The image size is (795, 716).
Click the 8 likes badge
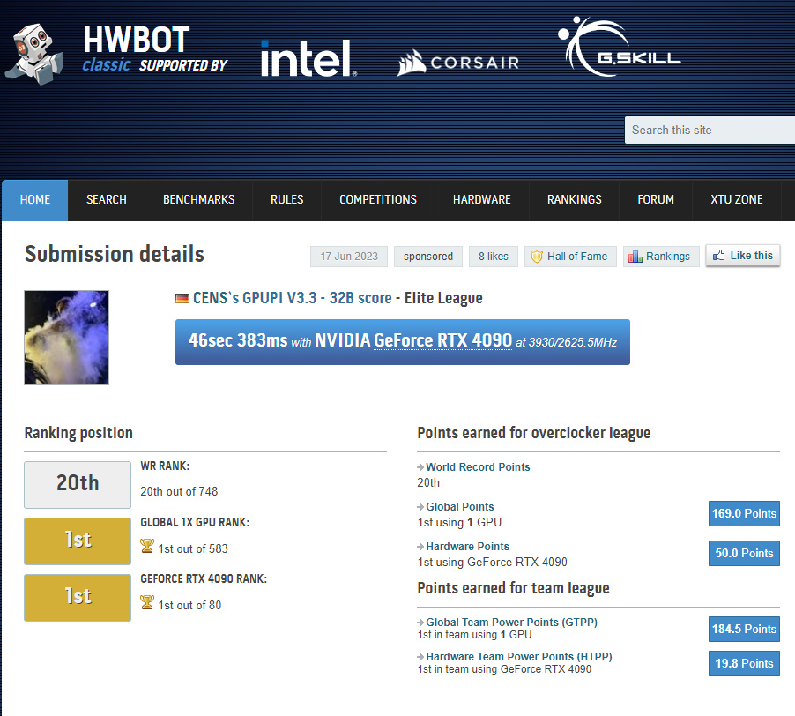(494, 257)
